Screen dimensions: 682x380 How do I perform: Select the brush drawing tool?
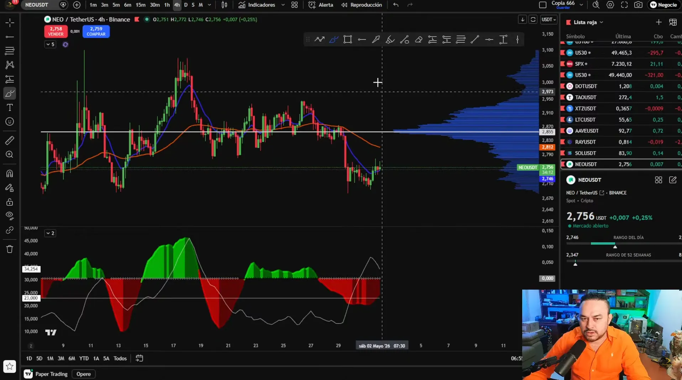[10, 94]
